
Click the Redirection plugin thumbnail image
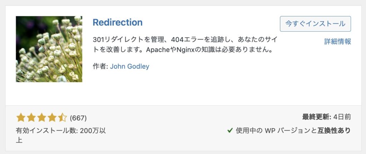click(49, 49)
